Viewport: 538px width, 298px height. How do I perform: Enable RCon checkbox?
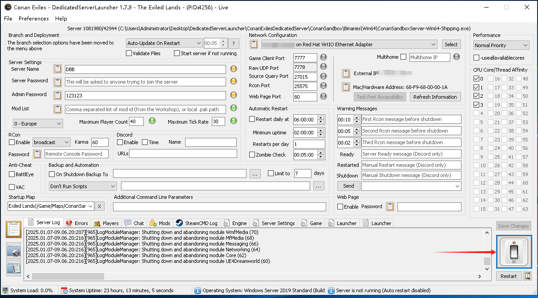tap(12, 142)
